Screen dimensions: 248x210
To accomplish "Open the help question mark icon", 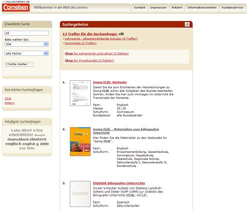I will coord(187,25).
